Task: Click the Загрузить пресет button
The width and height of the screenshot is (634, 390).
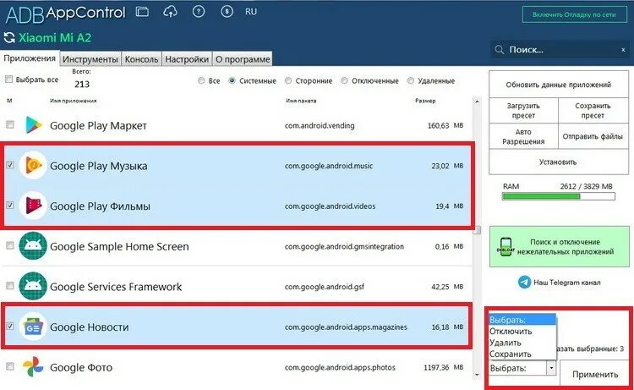Action: coord(523,111)
